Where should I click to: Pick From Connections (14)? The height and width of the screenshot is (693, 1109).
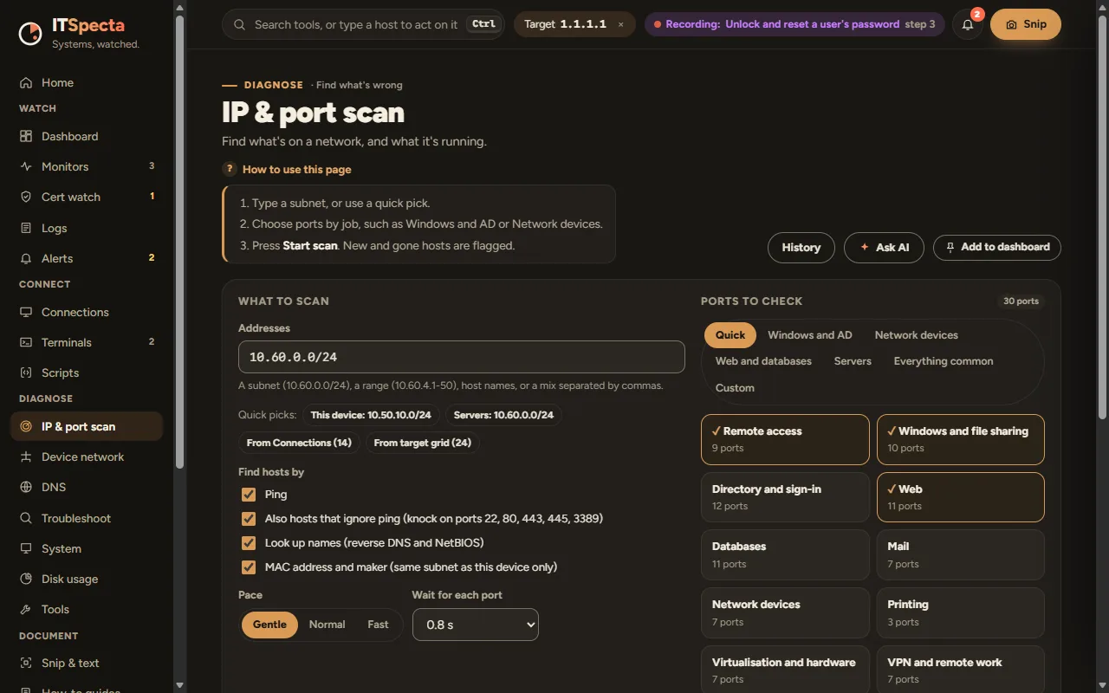[299, 443]
